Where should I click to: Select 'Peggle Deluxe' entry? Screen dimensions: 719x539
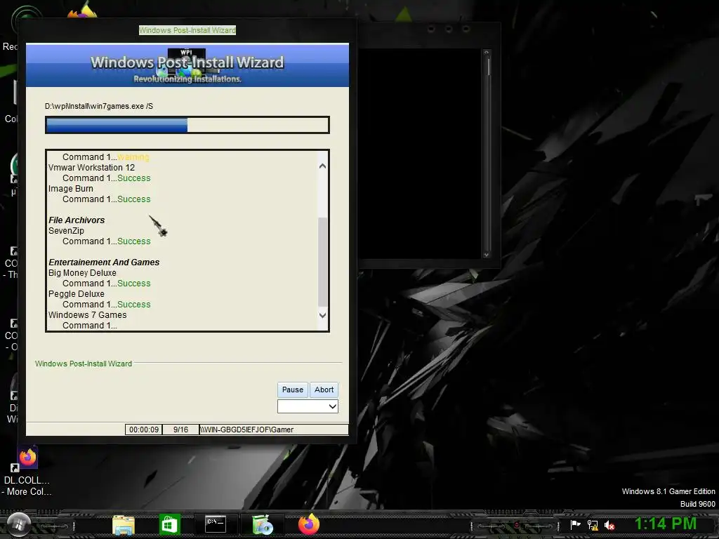coord(77,294)
